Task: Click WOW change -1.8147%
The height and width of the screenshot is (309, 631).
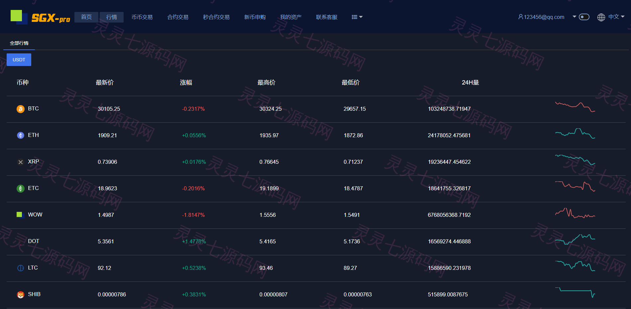Action: [x=193, y=215]
